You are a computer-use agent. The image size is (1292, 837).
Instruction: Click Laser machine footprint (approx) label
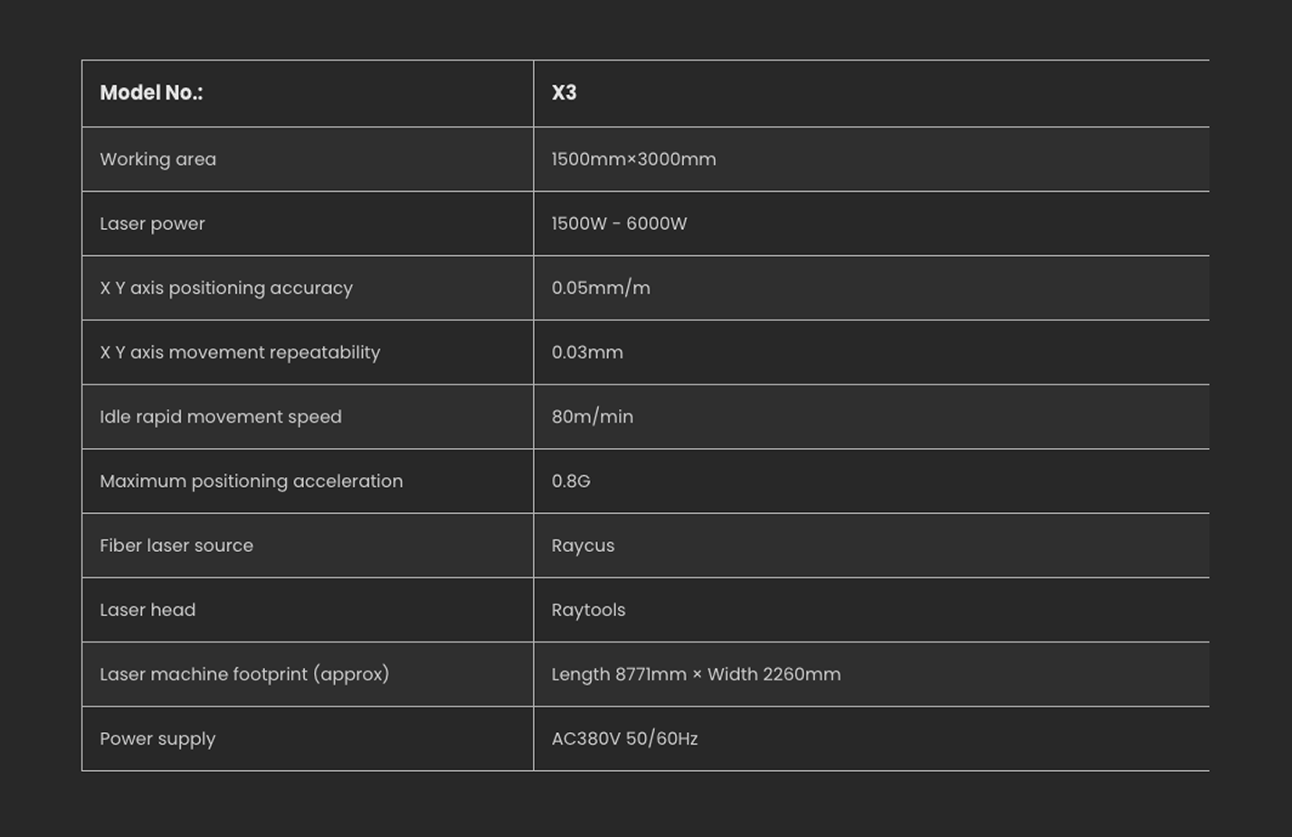pos(244,674)
